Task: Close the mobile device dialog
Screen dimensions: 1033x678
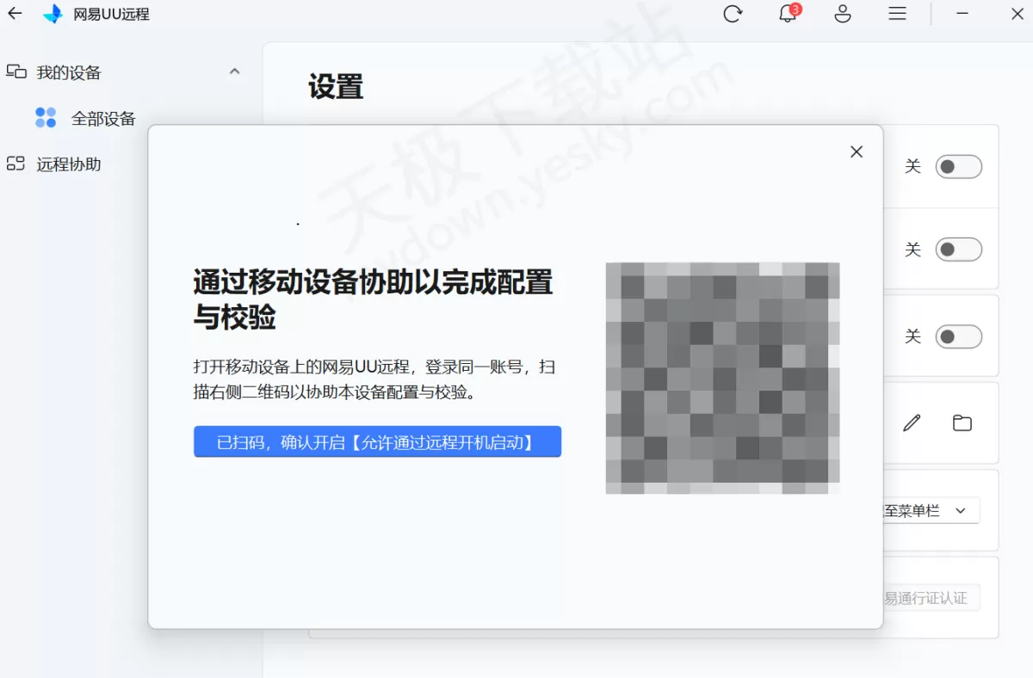Action: 857,151
